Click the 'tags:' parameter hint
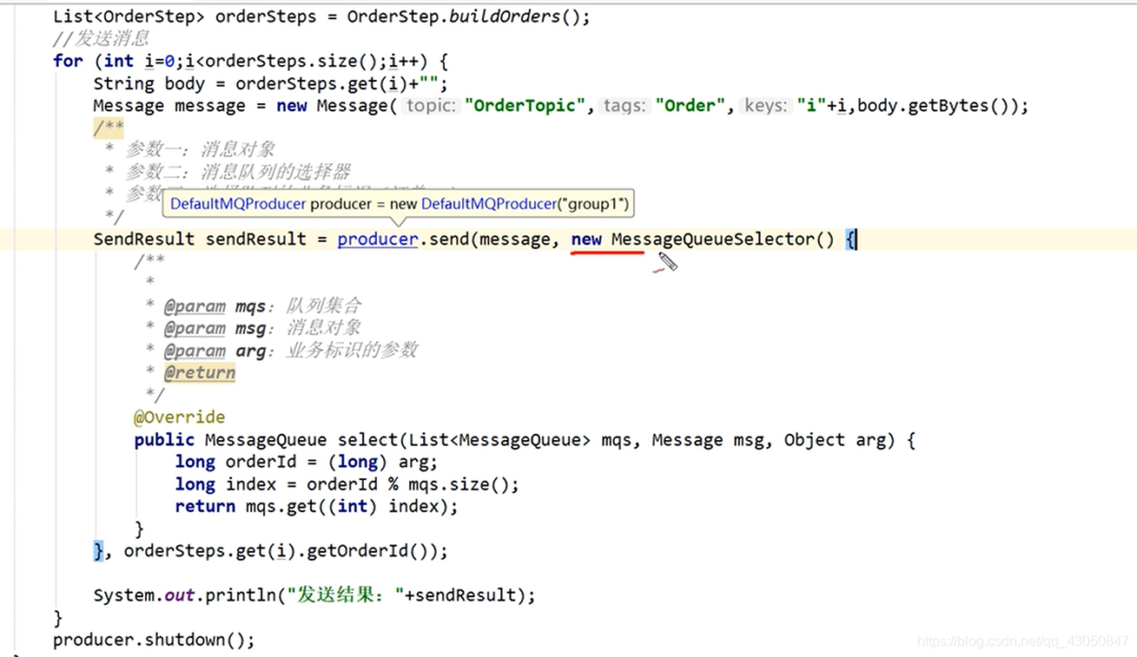This screenshot has height=657, width=1137. [x=625, y=106]
